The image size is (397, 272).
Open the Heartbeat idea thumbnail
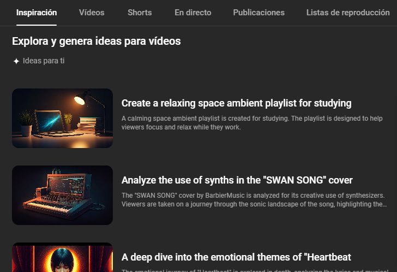[x=63, y=257]
